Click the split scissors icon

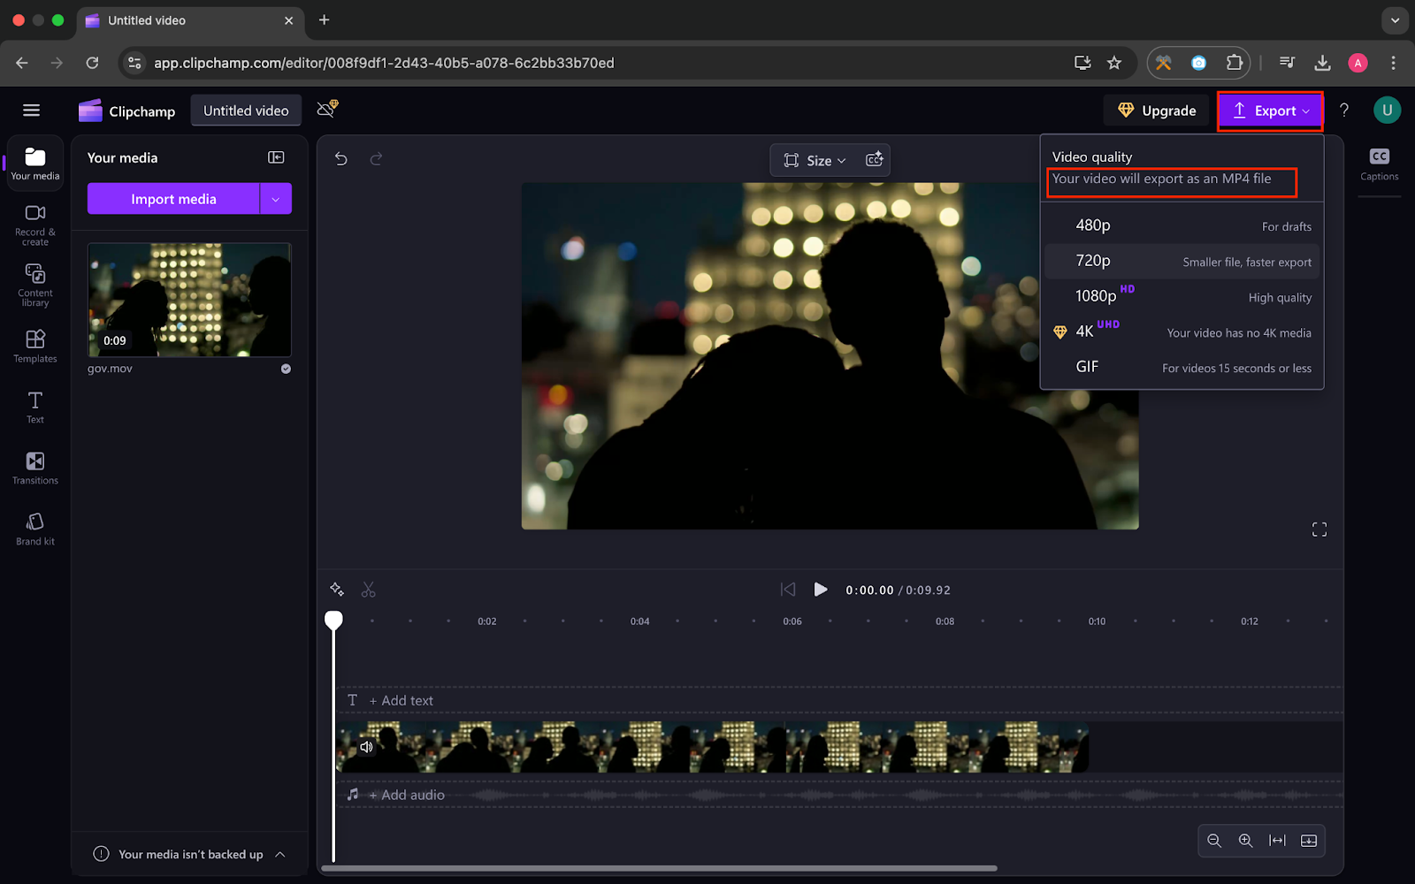click(x=369, y=590)
